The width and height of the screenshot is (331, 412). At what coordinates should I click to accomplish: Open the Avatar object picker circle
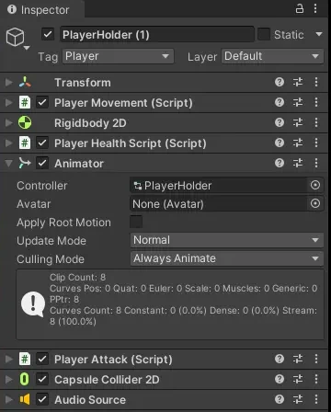point(315,203)
